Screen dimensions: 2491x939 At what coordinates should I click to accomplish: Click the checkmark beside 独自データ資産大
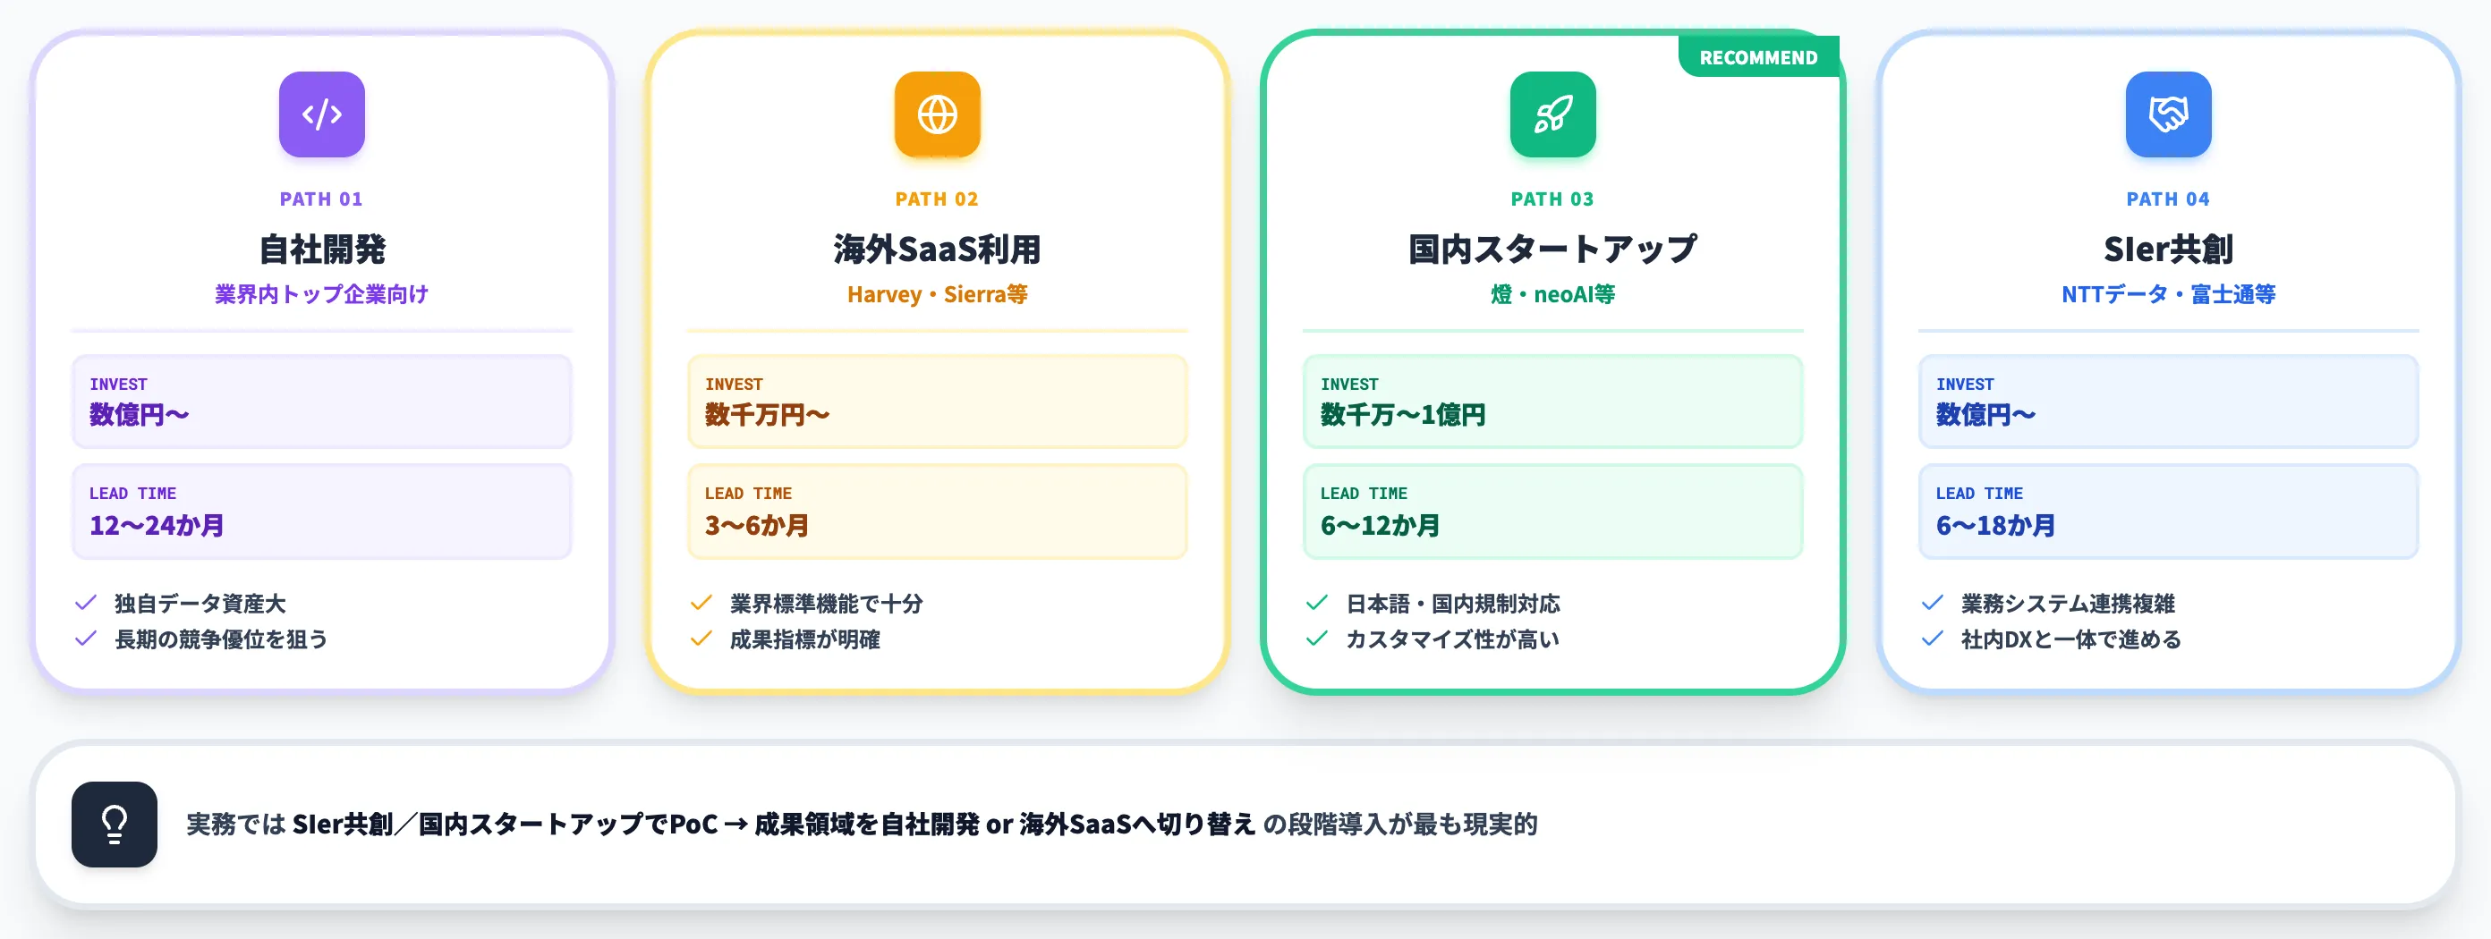click(86, 603)
